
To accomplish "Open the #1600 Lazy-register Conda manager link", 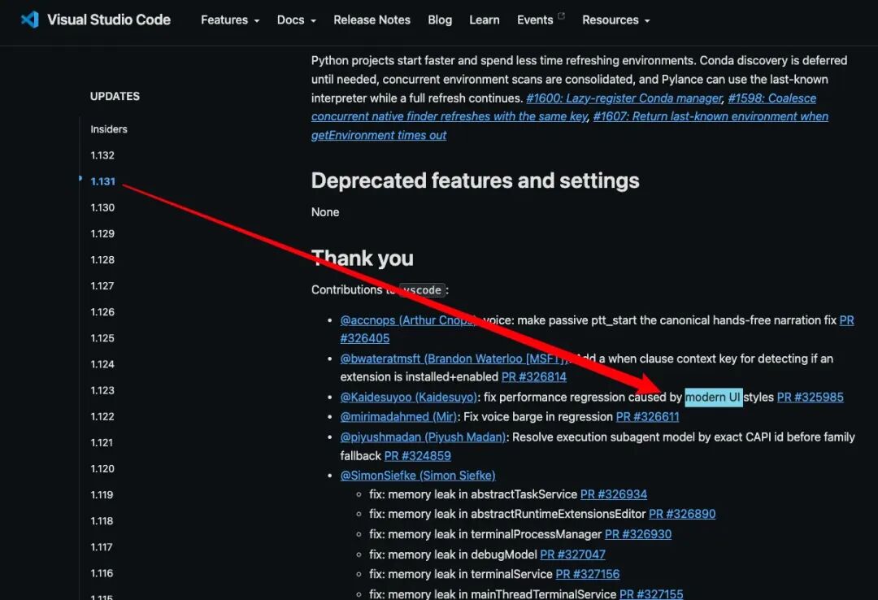I will click(624, 98).
